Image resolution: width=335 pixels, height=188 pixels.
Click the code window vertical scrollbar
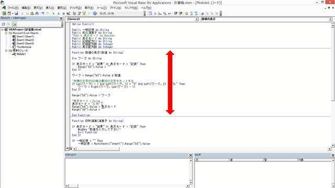[x=333, y=85]
